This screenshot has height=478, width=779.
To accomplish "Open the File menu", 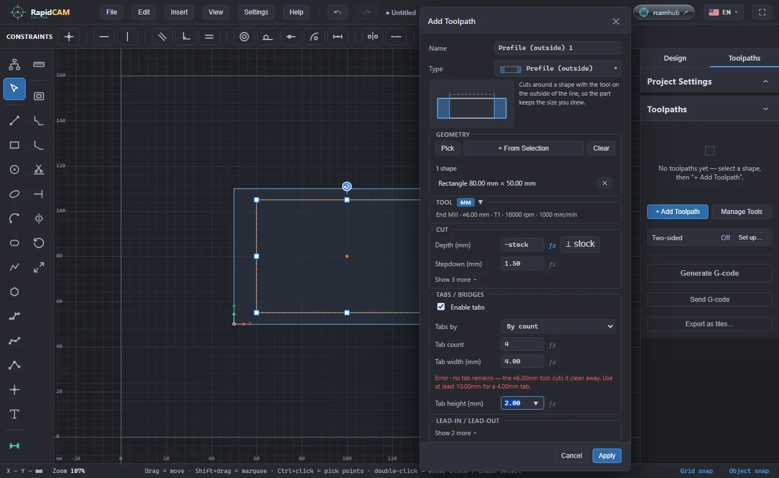I will tap(112, 12).
